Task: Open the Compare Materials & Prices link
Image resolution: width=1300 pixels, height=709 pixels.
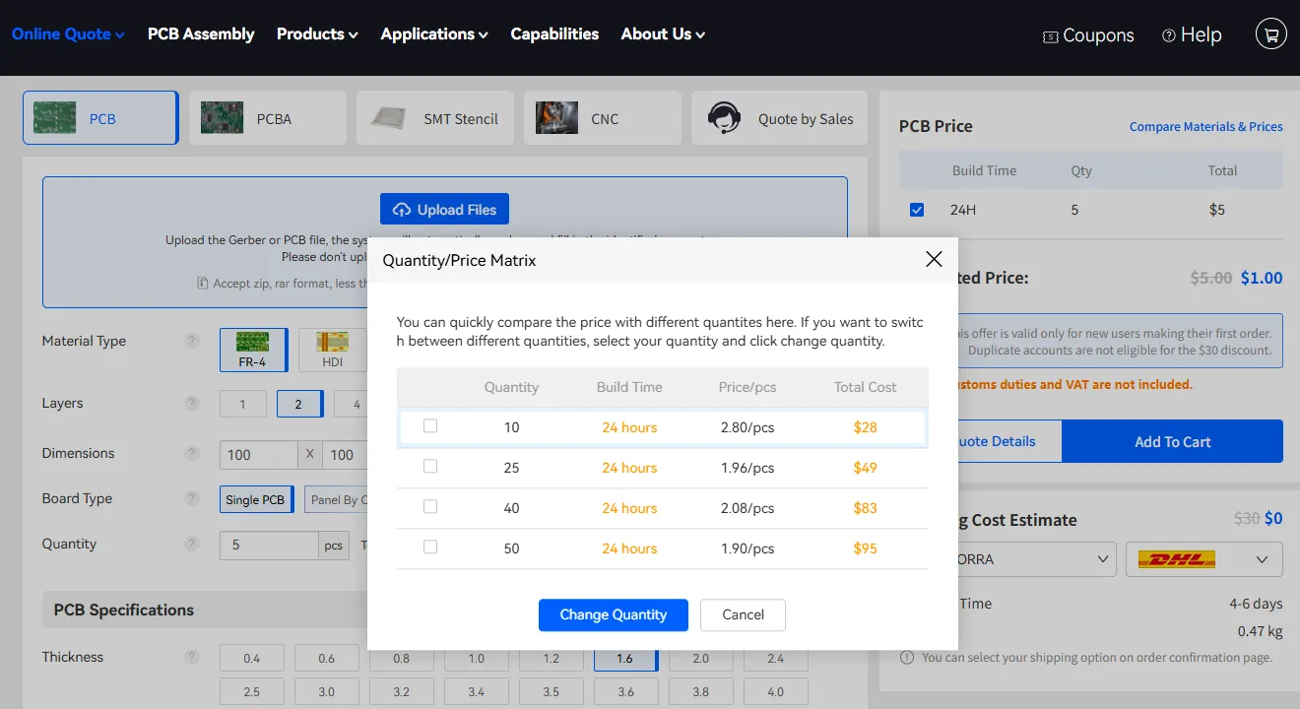Action: (1205, 126)
